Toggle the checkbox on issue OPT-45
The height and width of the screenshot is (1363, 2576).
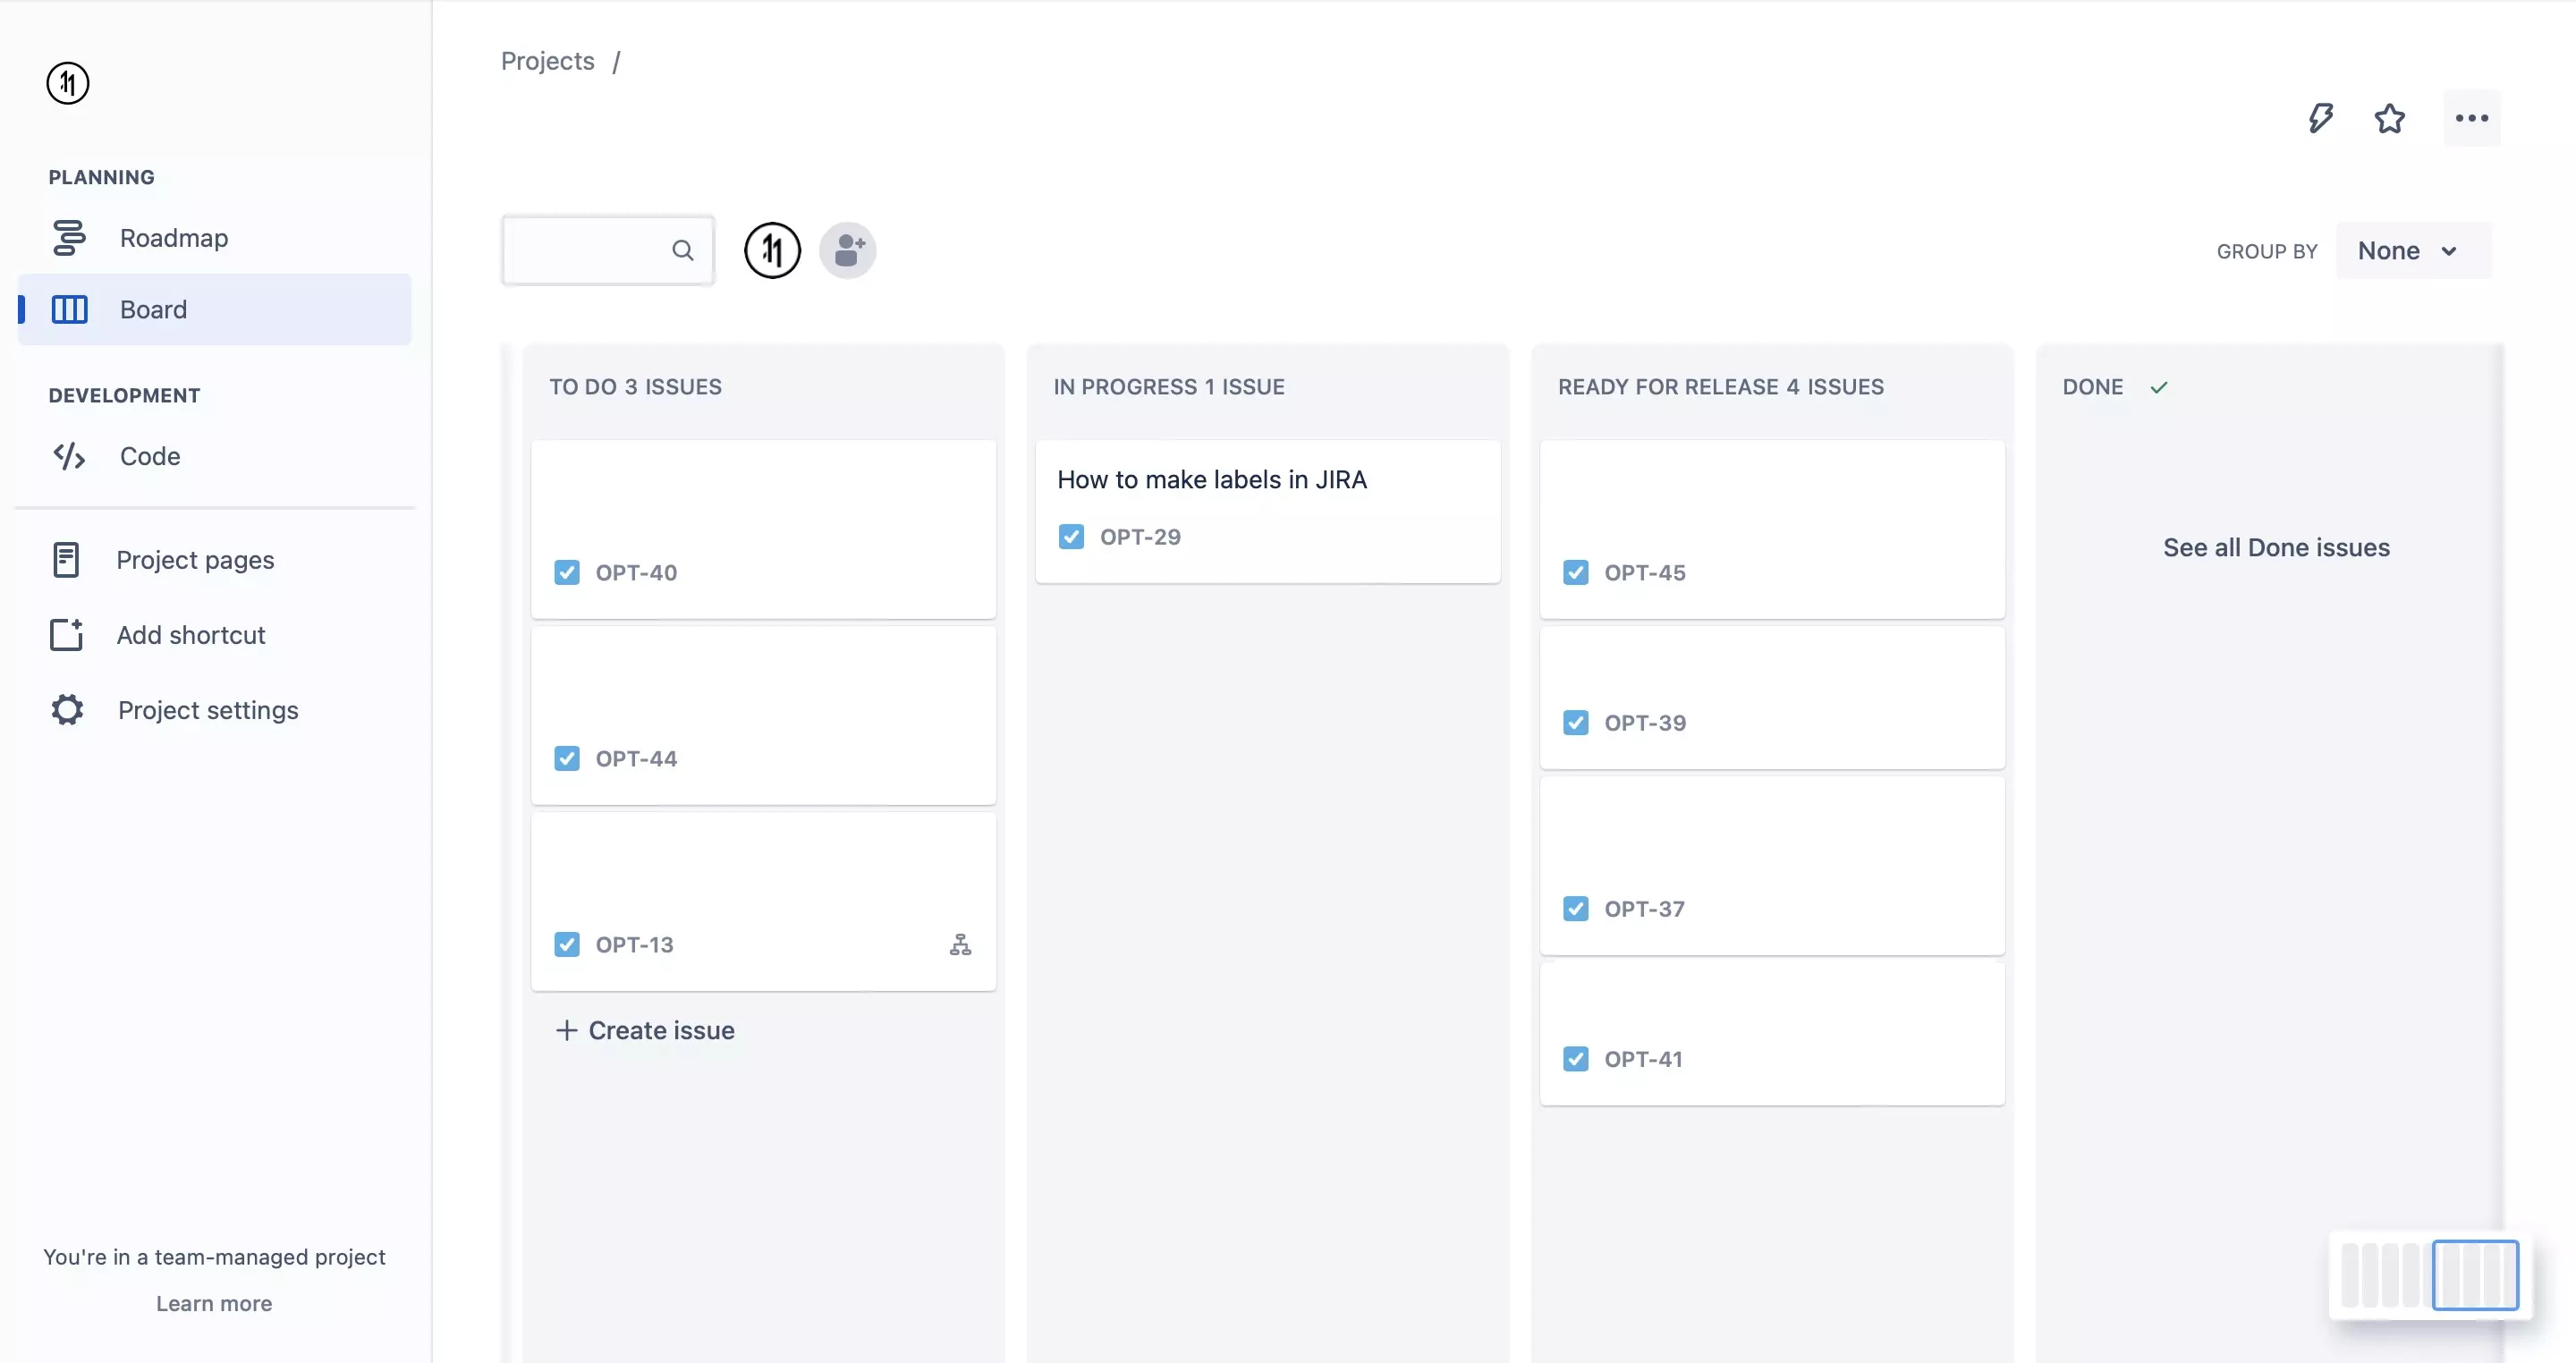(1575, 572)
